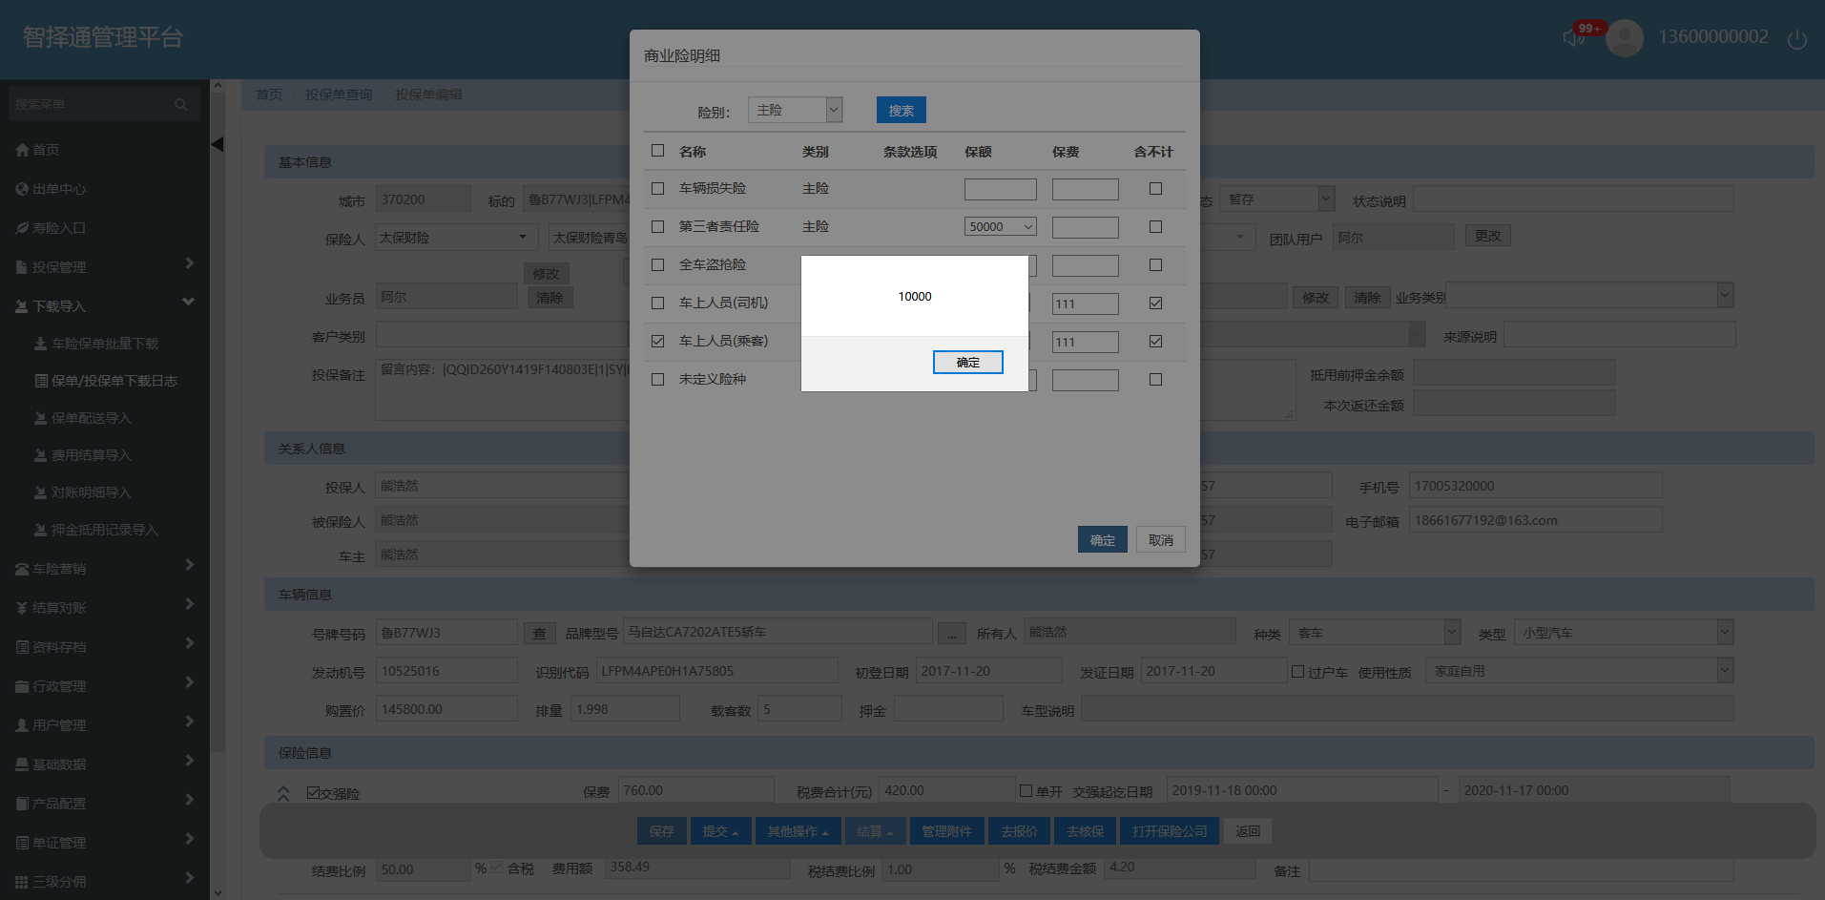
Task: Toggle the 过户车 checkbox
Action: pyautogui.click(x=1298, y=672)
